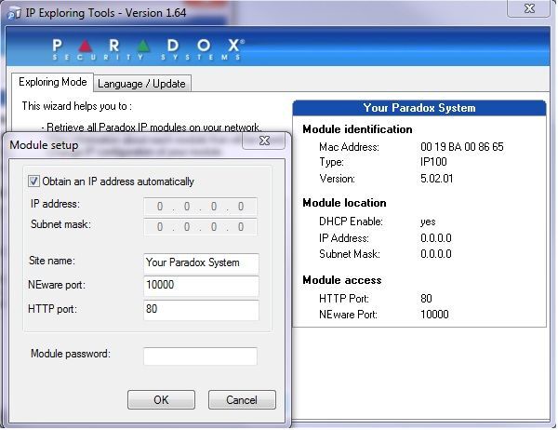Uncheck Obtain an IP address automatically

pyautogui.click(x=35, y=181)
